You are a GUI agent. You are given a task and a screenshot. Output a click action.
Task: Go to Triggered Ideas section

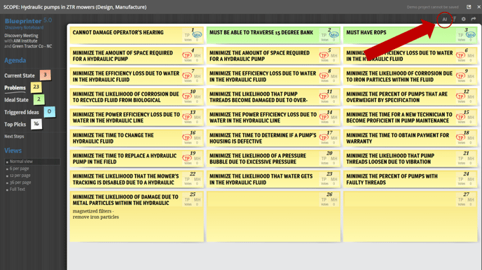(x=22, y=112)
